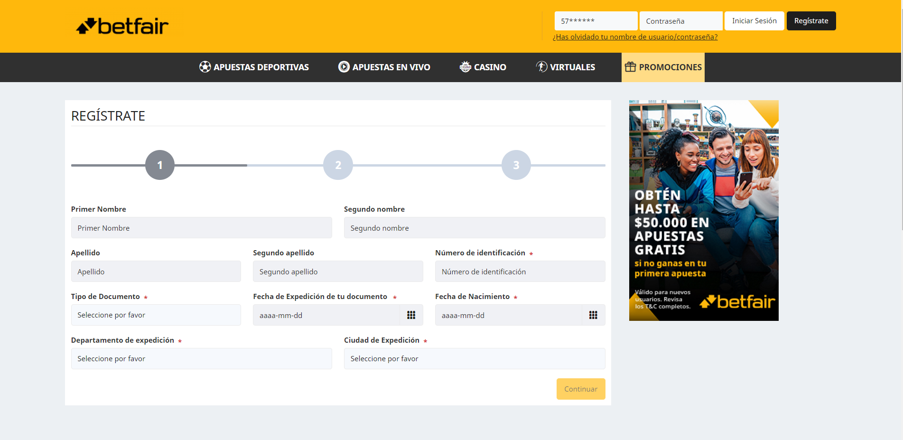This screenshot has width=903, height=440.
Task: Click into the Apellido field
Action: pos(156,271)
